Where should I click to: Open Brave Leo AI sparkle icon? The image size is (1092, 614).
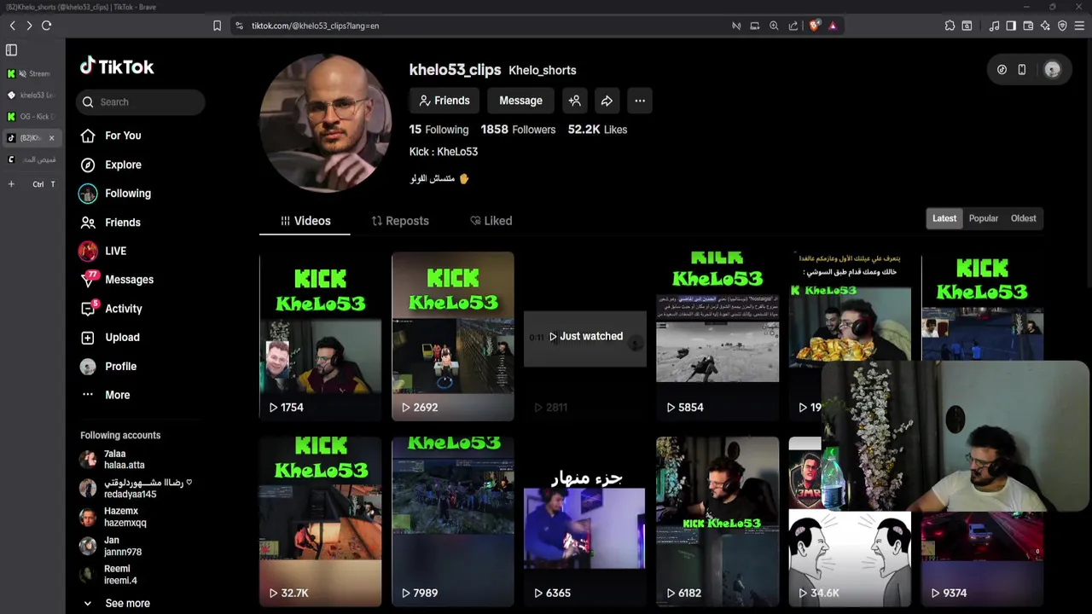(x=1045, y=26)
